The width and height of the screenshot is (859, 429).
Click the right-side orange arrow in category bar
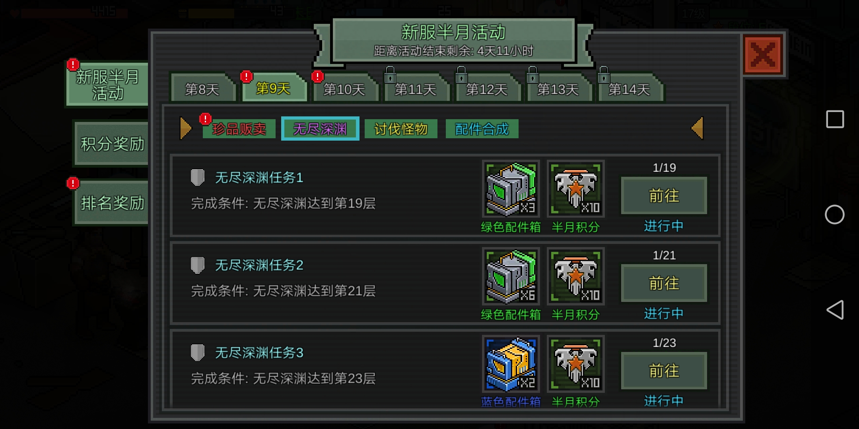point(698,128)
